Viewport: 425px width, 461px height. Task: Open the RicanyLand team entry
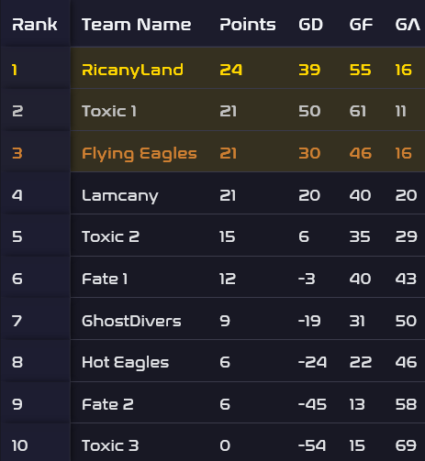coord(132,71)
